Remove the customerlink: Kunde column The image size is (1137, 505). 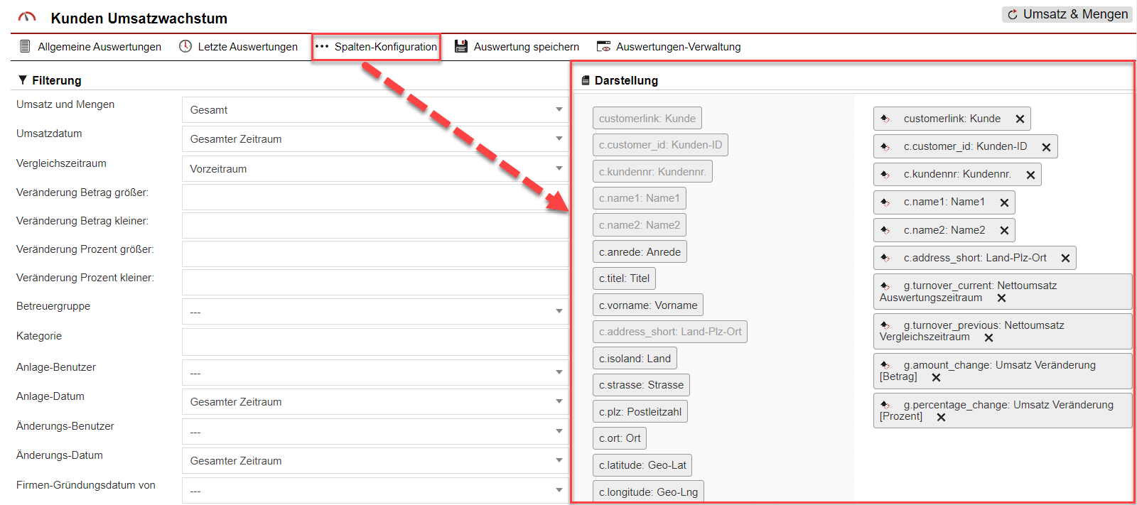pos(1020,119)
